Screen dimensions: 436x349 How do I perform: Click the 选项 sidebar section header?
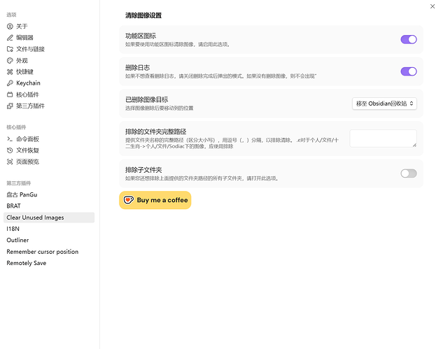(11, 15)
